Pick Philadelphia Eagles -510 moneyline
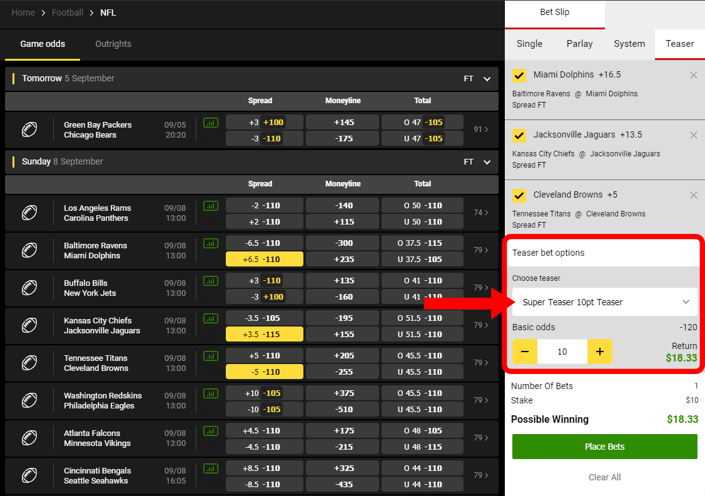Image resolution: width=705 pixels, height=496 pixels. (x=343, y=409)
